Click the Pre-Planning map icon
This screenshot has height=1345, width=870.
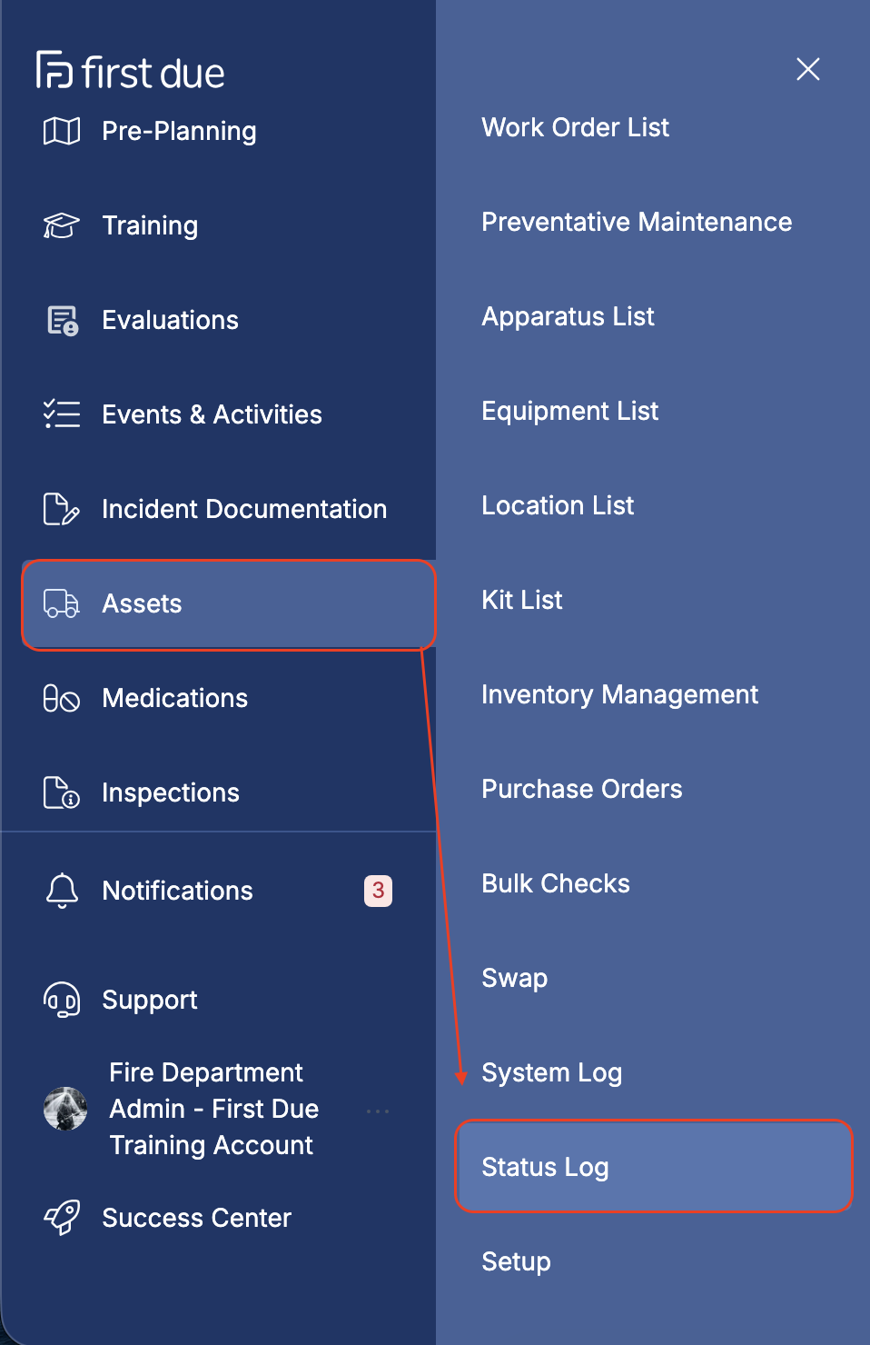62,131
